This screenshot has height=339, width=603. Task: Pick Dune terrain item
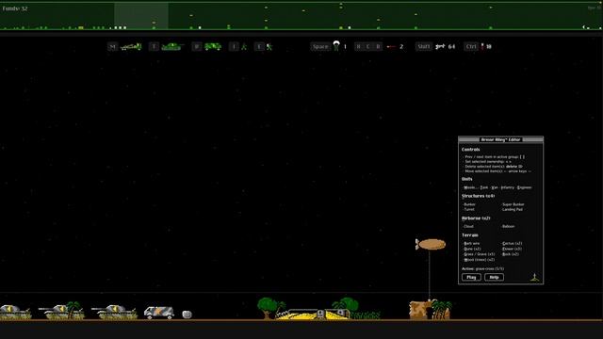click(472, 249)
